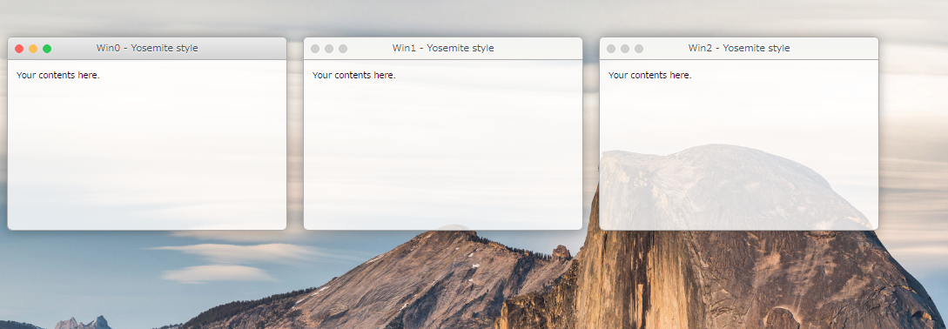Click the first gray button in Win1

[x=315, y=49]
